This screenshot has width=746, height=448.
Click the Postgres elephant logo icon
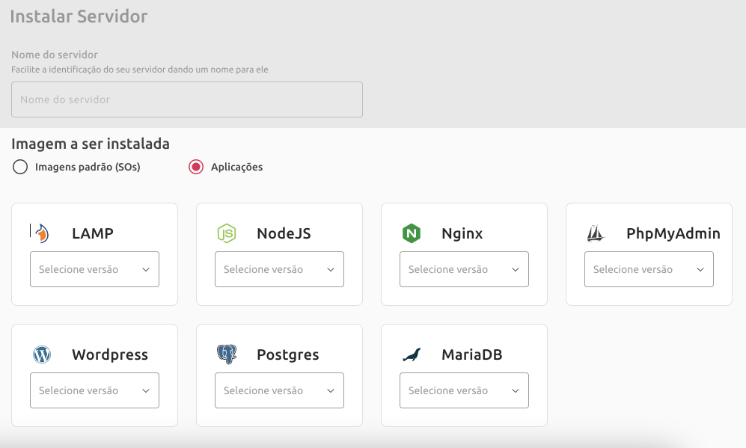point(227,355)
